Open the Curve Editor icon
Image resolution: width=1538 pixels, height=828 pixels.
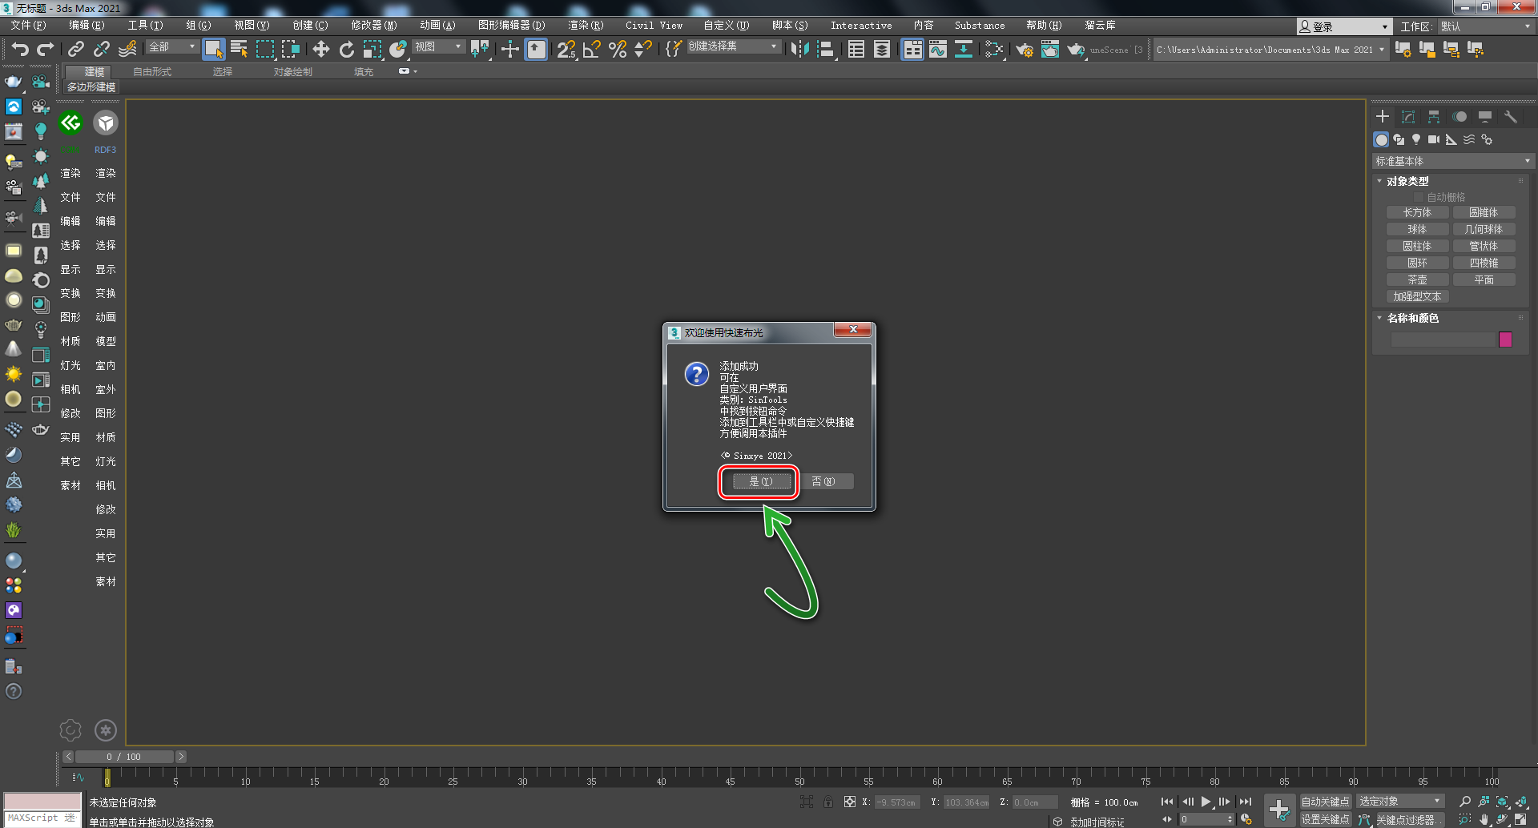click(937, 50)
